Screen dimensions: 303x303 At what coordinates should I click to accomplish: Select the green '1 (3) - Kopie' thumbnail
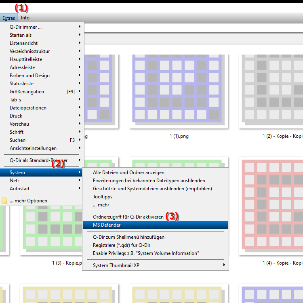coord(51,231)
